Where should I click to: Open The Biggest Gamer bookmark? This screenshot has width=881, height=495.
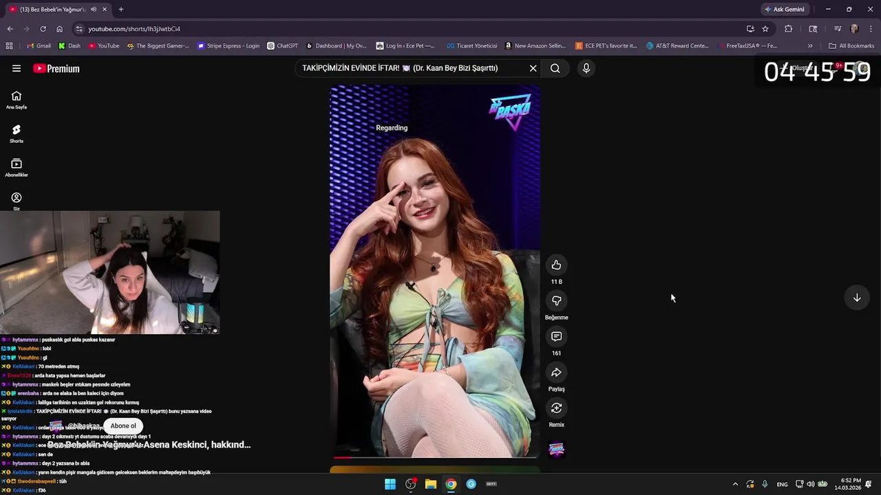click(158, 46)
